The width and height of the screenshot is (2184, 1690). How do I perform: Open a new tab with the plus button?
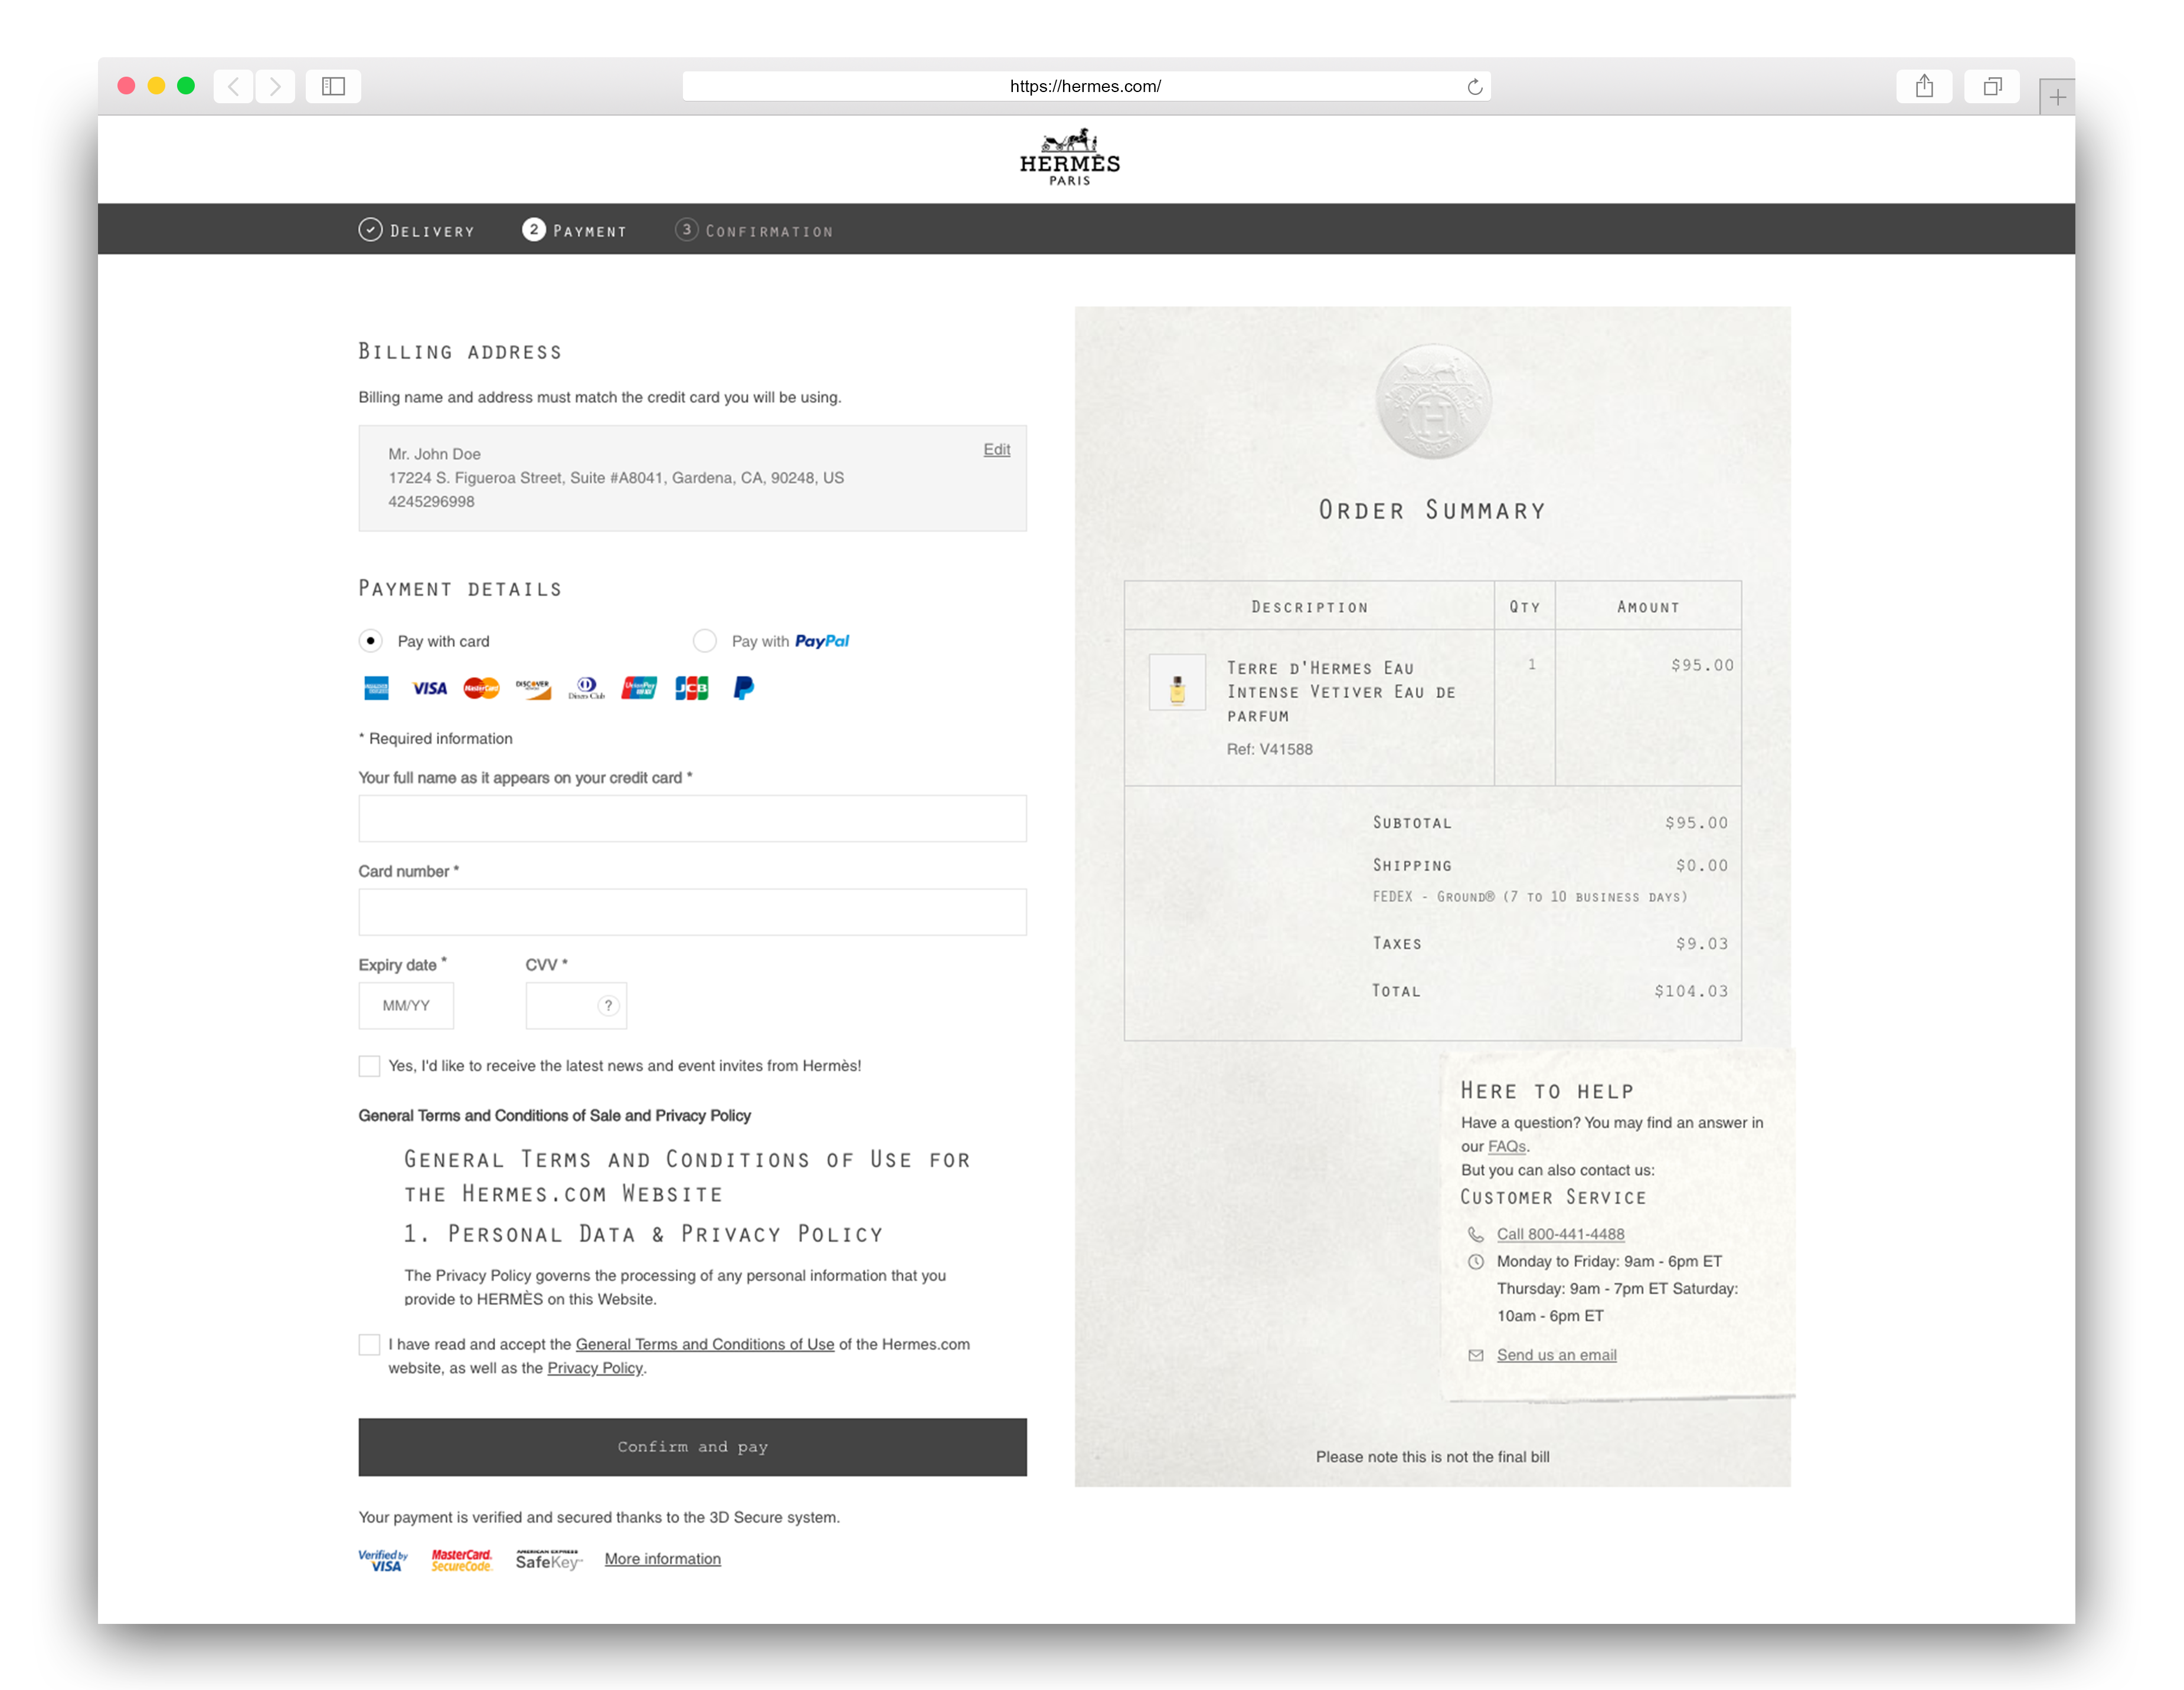[x=2057, y=97]
